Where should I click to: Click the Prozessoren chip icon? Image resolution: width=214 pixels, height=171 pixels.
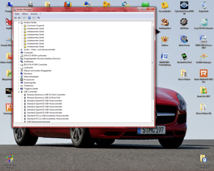(x=22, y=80)
